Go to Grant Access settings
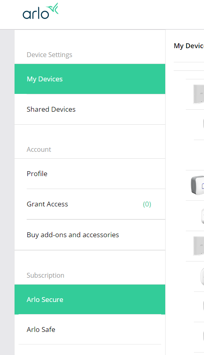Screen dimensions: 204x355 pyautogui.click(x=90, y=204)
